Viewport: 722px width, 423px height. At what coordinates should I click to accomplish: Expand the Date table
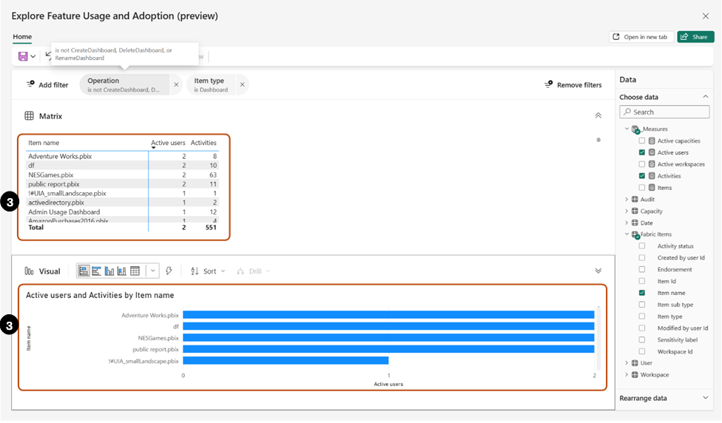pyautogui.click(x=627, y=223)
